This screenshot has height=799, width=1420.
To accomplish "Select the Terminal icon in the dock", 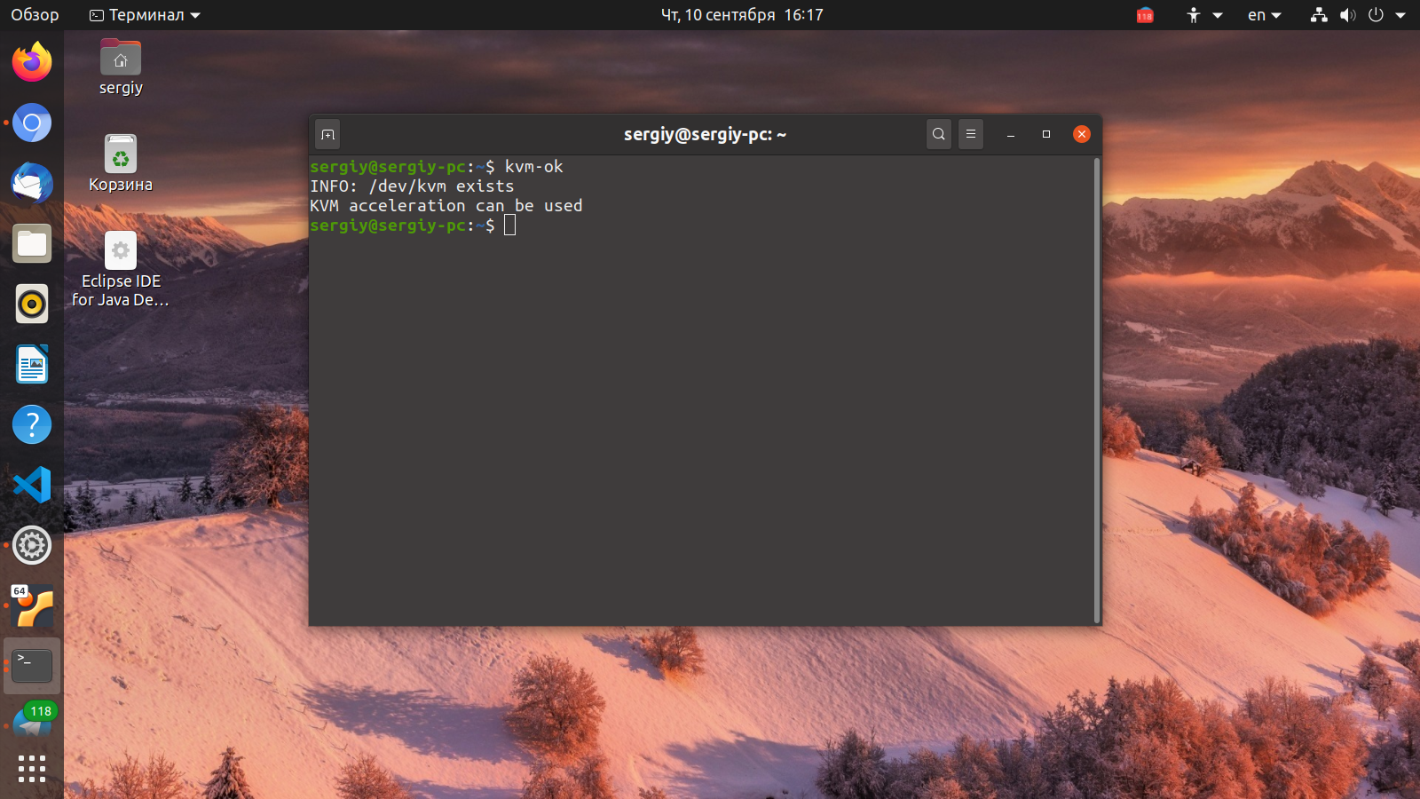I will tap(32, 666).
